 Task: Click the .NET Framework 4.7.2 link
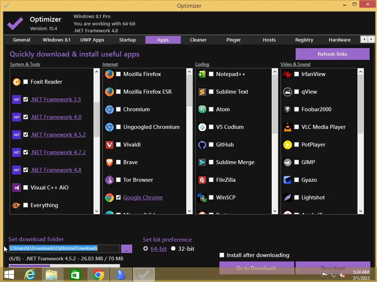58,152
